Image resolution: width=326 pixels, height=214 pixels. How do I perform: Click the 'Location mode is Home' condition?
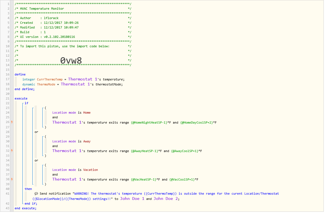(71, 113)
